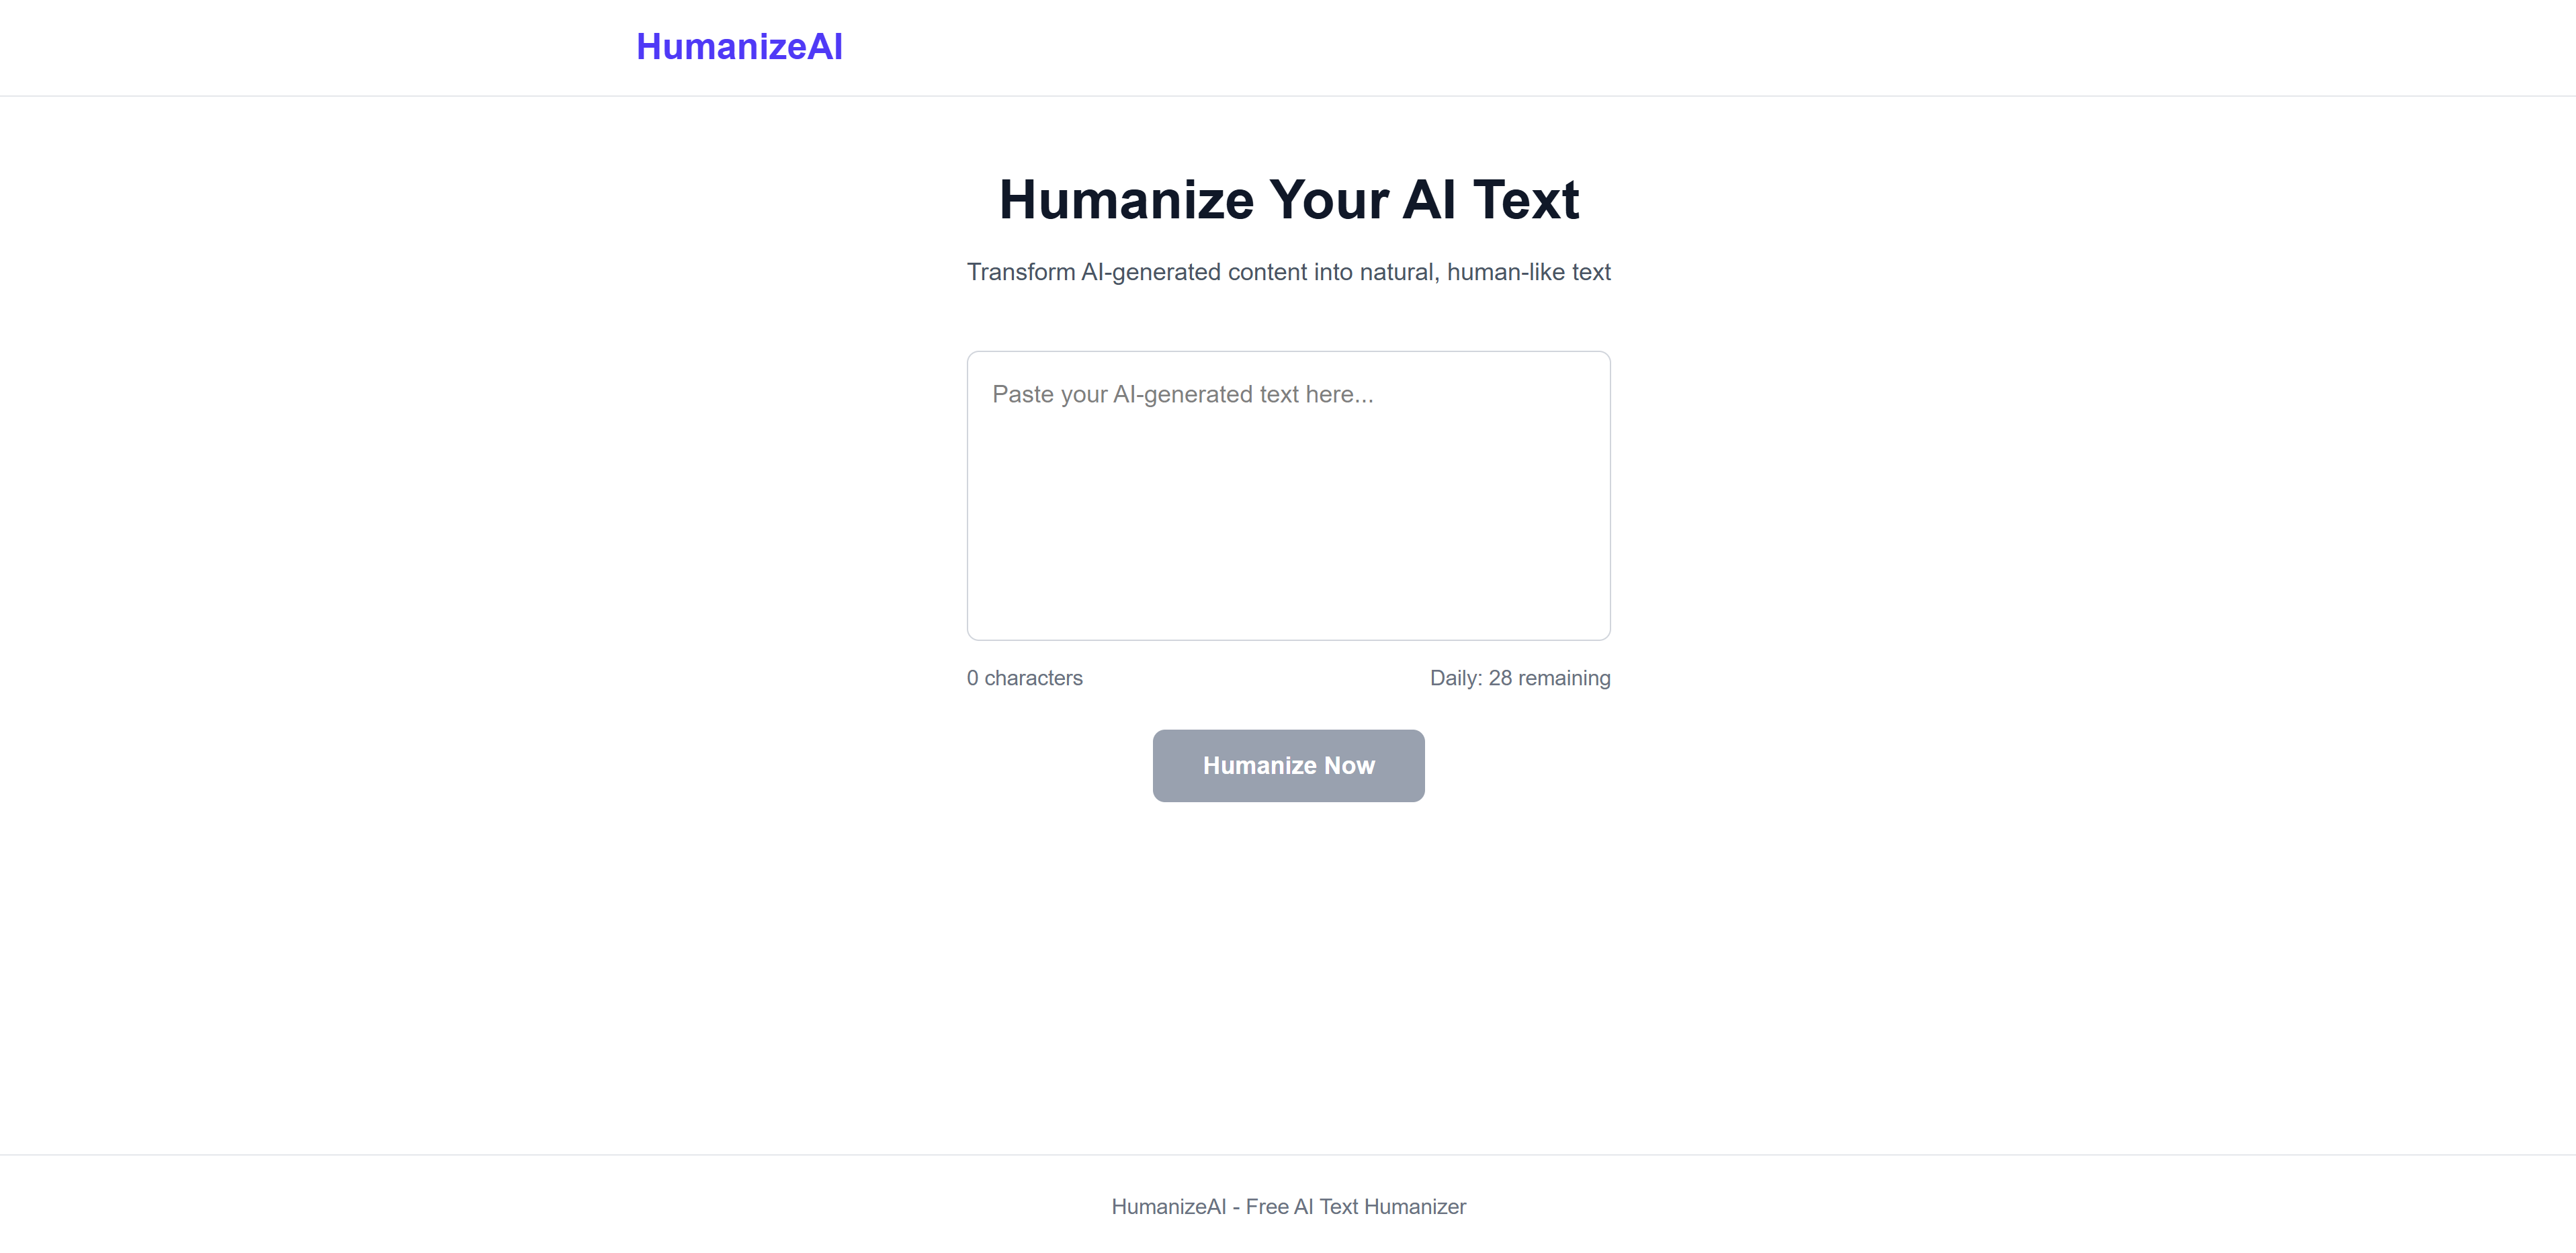Click the 'Humanize Your AI Text' heading

pos(1288,199)
